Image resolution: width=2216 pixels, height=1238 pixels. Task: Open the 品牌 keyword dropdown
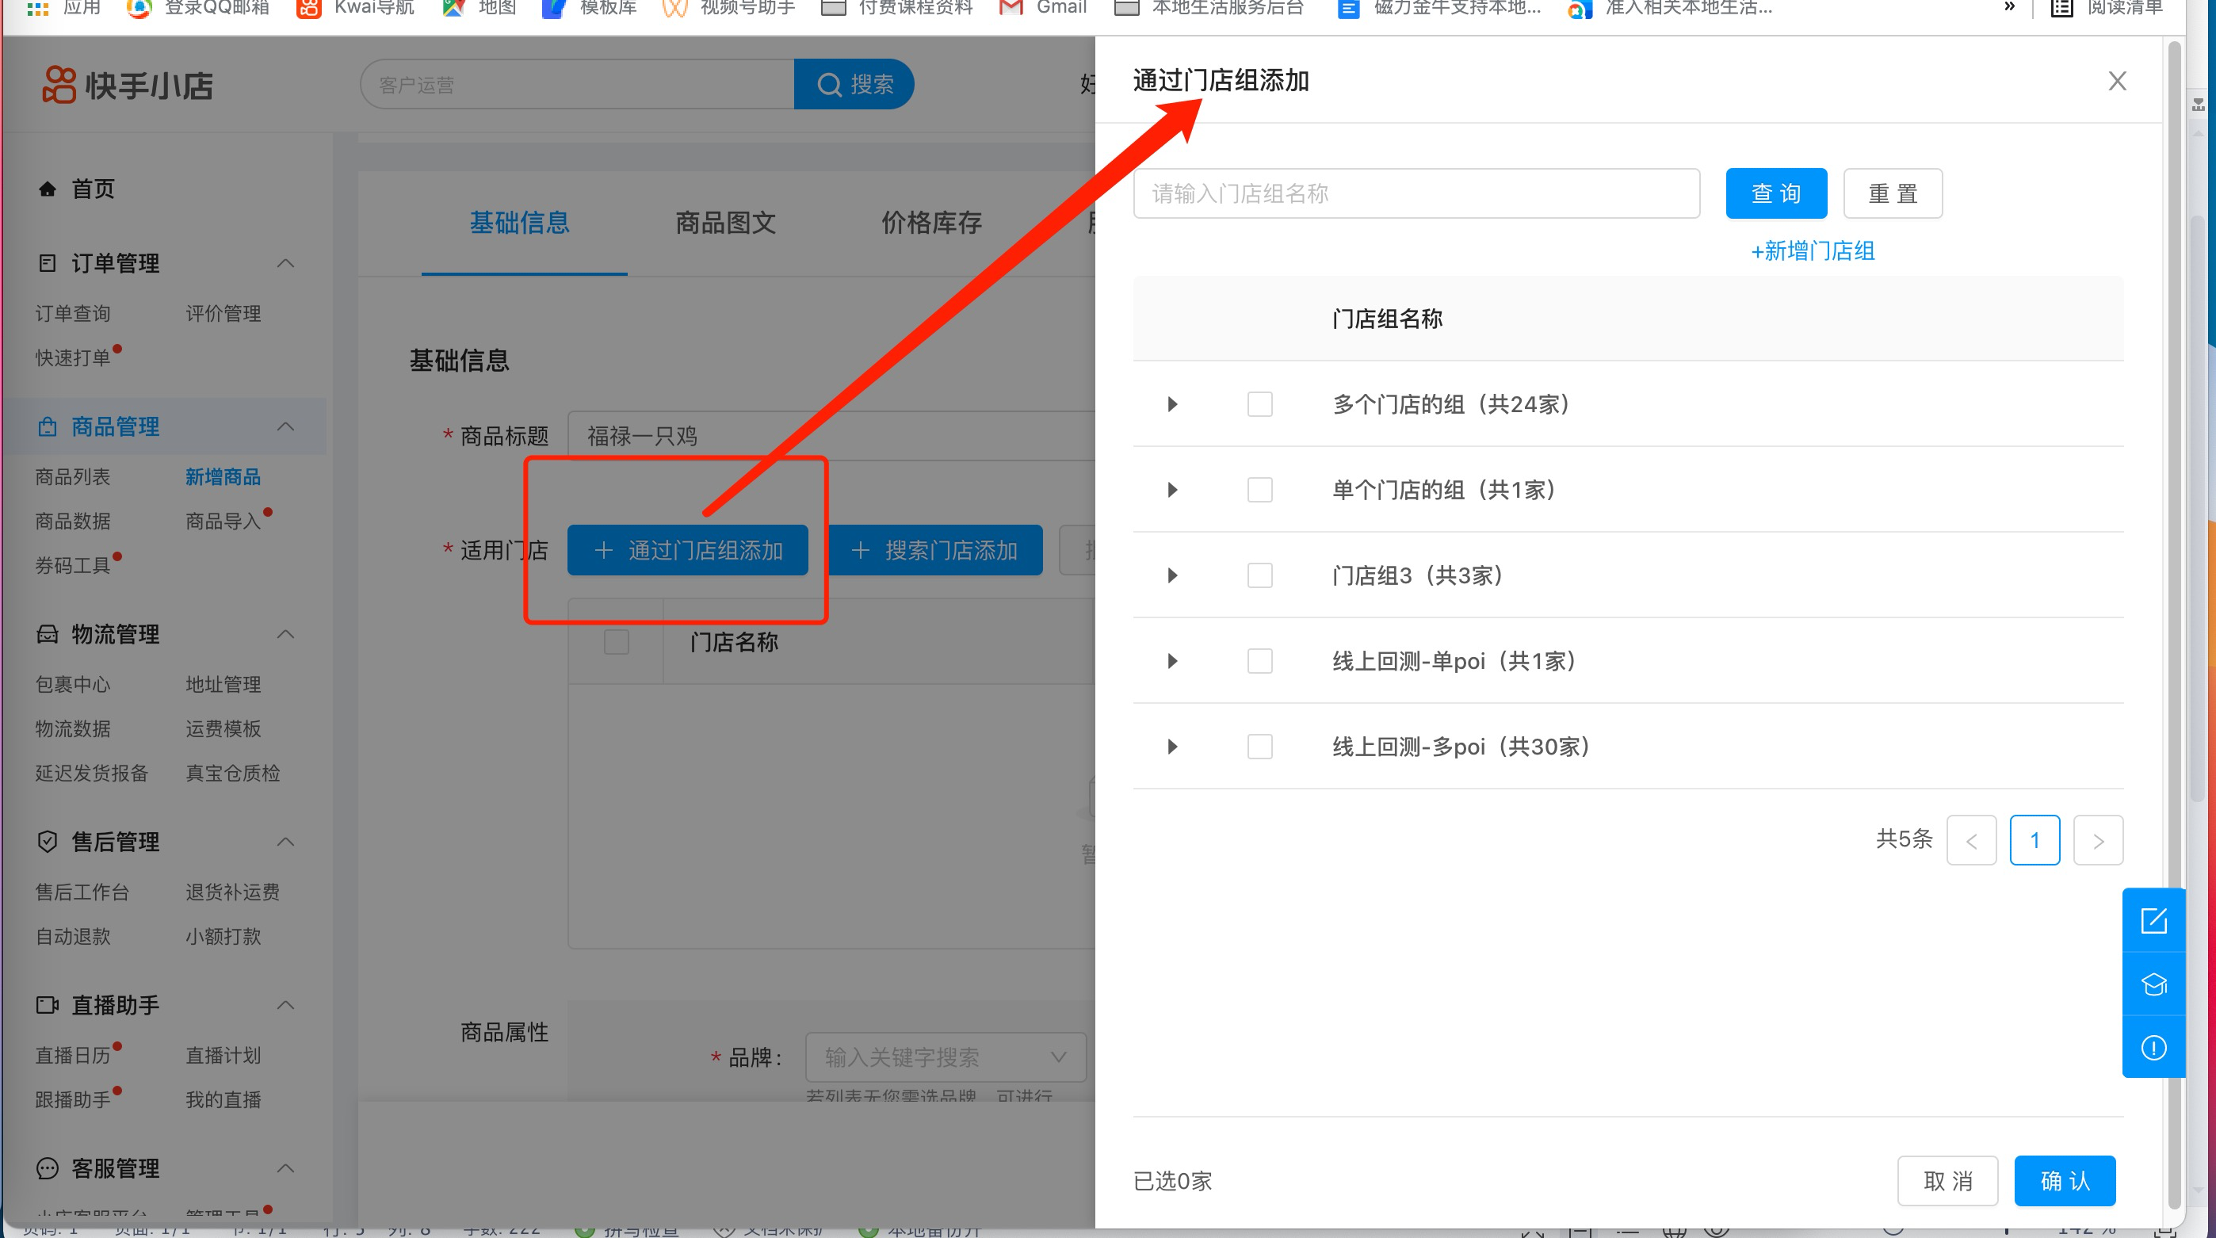click(946, 1057)
